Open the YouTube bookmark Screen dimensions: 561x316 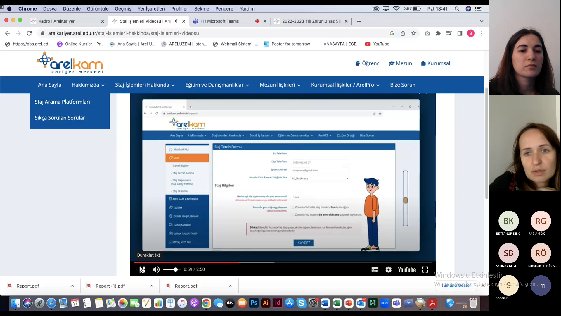[x=377, y=44]
